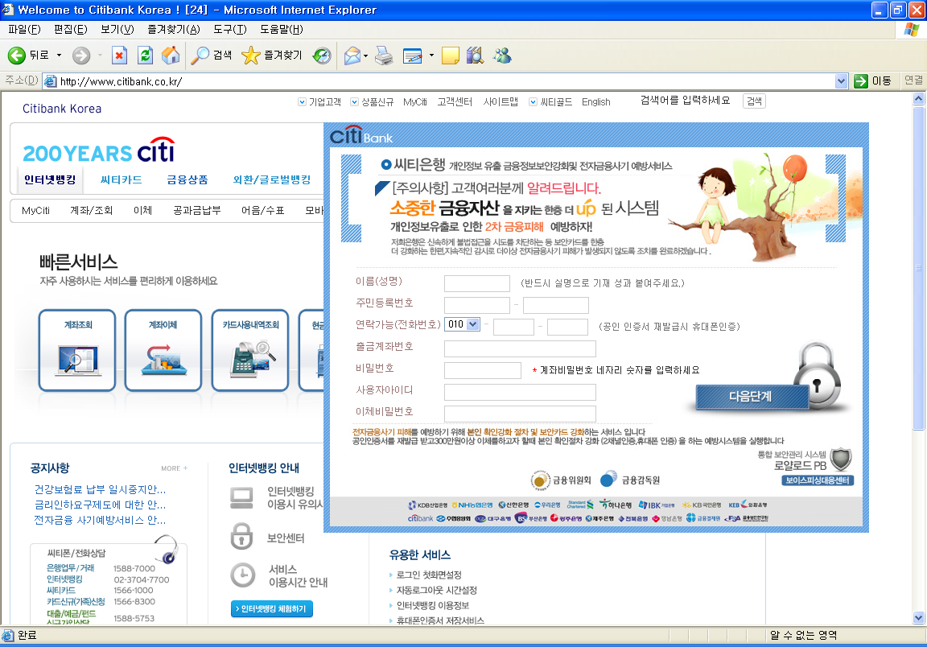
Task: Click the green Go arrow next to 이동
Action: (x=861, y=81)
